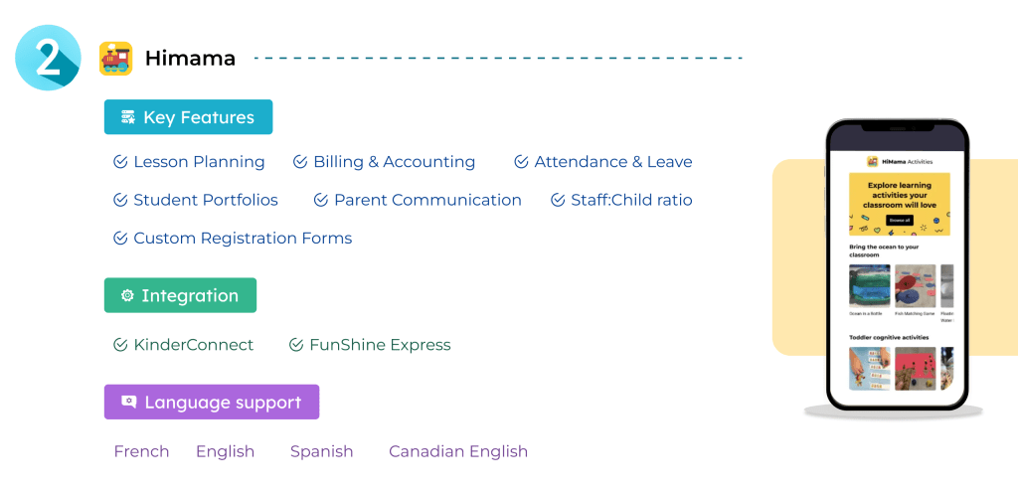Click the Integration gear icon
The image size is (1018, 495).
pos(127,296)
